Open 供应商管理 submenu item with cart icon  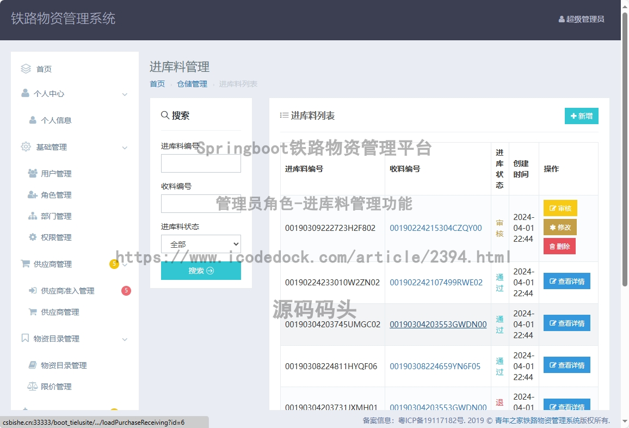pos(60,312)
